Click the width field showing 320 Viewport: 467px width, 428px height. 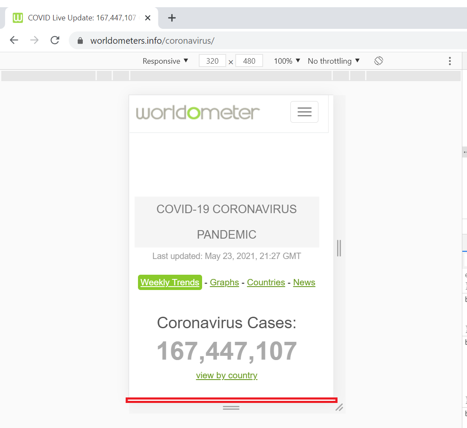click(x=212, y=61)
